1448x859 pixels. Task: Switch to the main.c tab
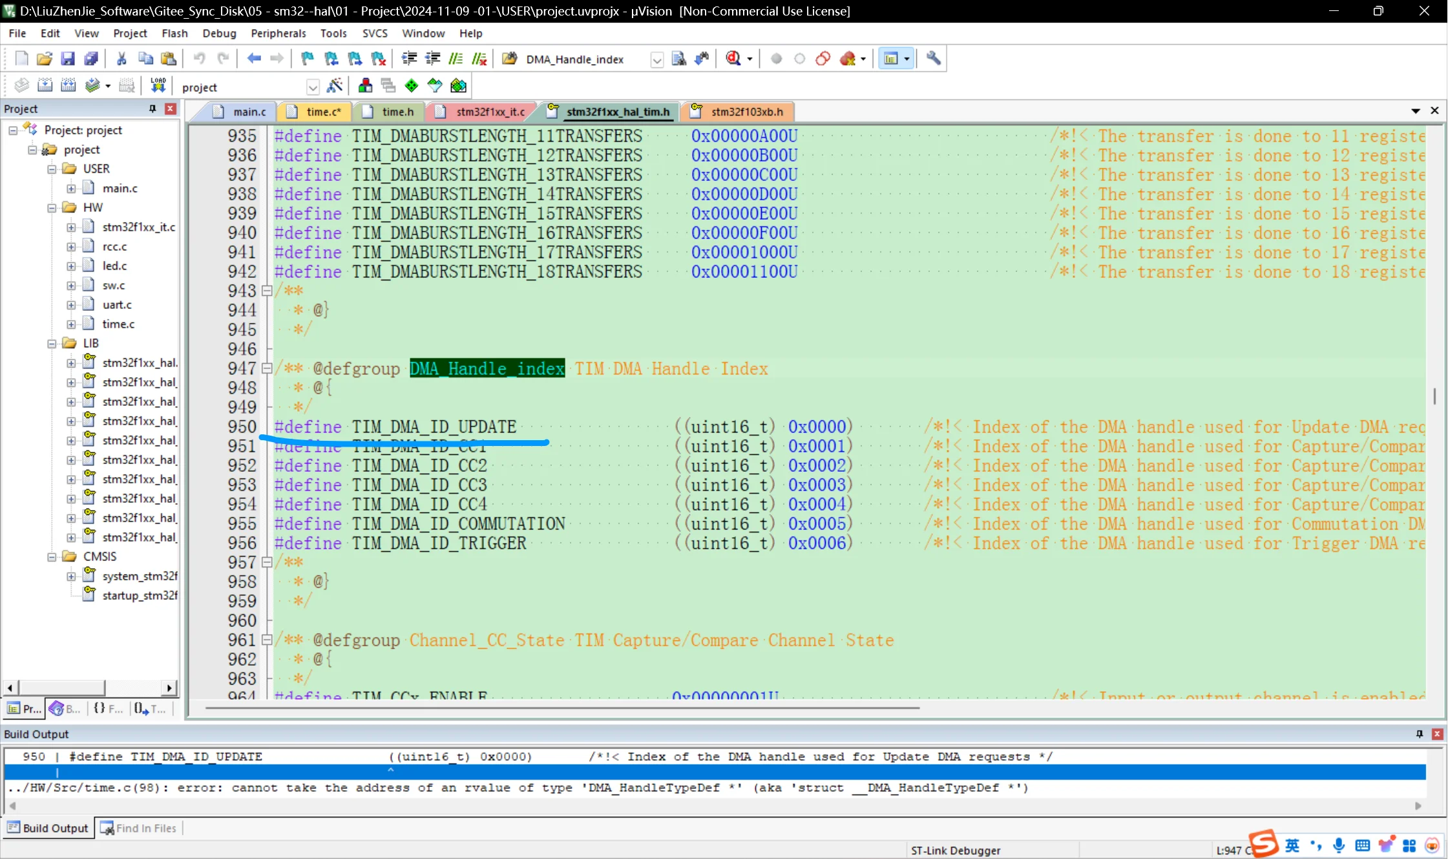point(242,112)
